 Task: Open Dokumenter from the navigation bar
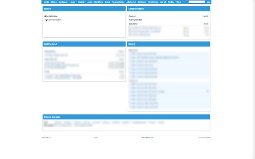tap(131, 2)
